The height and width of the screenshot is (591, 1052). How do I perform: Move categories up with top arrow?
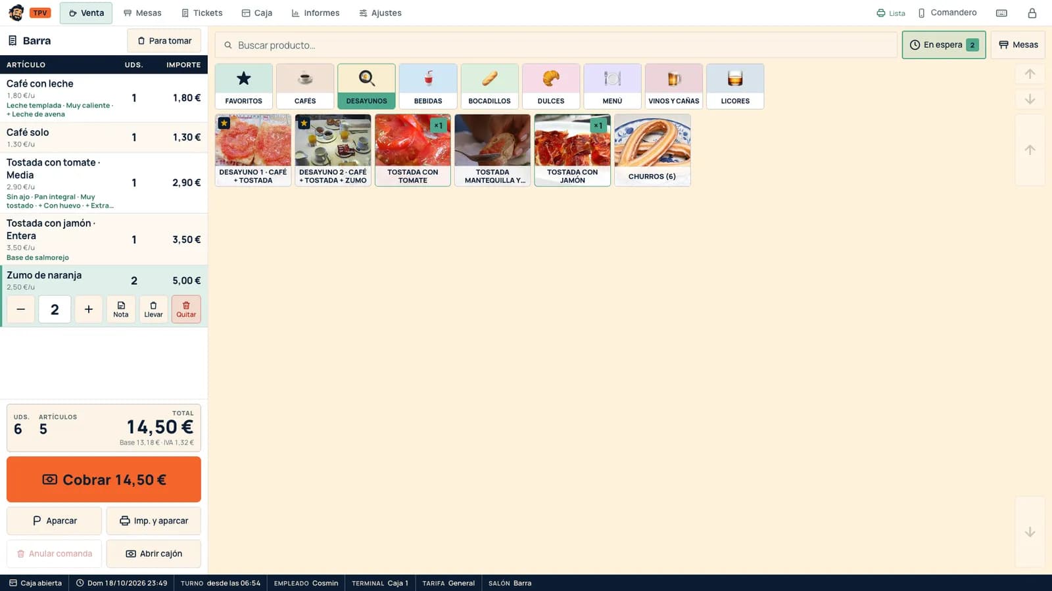(1030, 74)
